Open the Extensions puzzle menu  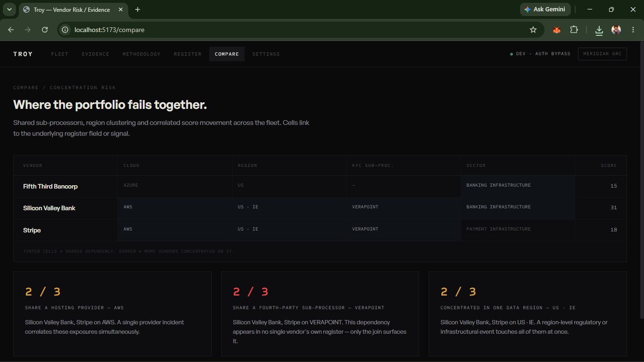pos(574,30)
